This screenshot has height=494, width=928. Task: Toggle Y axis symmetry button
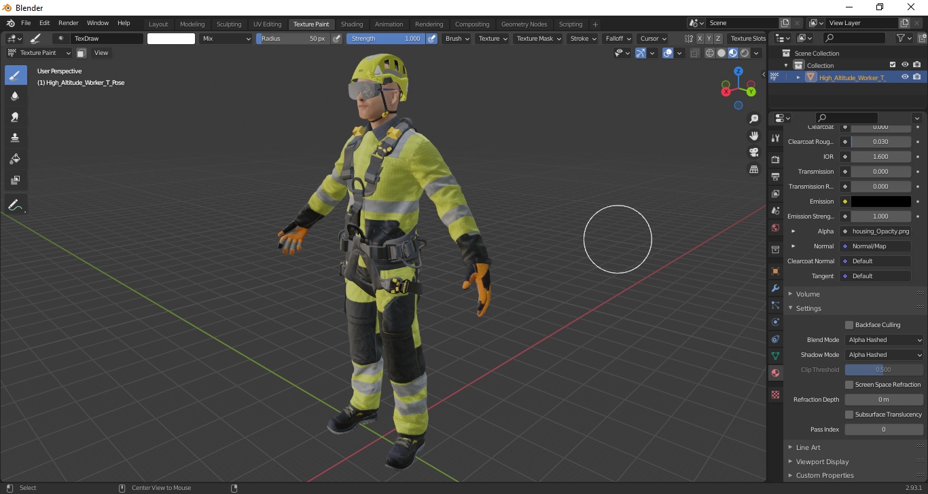point(709,39)
